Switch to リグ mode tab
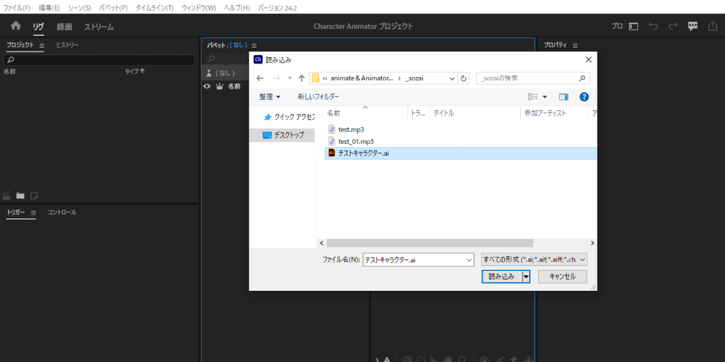The height and width of the screenshot is (362, 725). tap(38, 27)
